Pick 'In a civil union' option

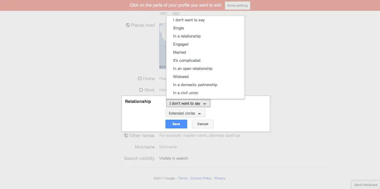click(186, 93)
